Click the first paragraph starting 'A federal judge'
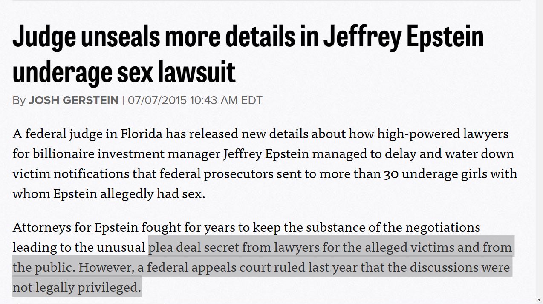This screenshot has width=543, height=304. pos(265,164)
